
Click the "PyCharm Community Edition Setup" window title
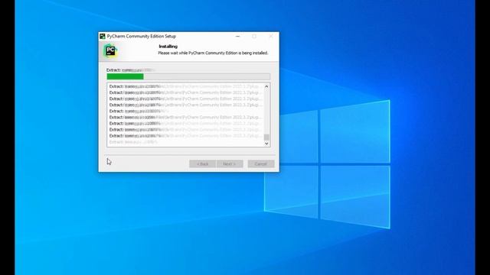pos(141,37)
